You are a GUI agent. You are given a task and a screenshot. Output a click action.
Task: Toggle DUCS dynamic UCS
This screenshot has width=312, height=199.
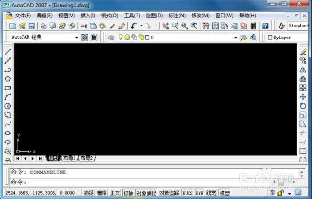click(188, 193)
